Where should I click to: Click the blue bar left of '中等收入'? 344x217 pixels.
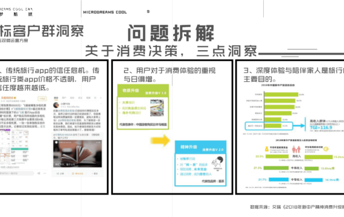pyautogui.click(x=279, y=180)
